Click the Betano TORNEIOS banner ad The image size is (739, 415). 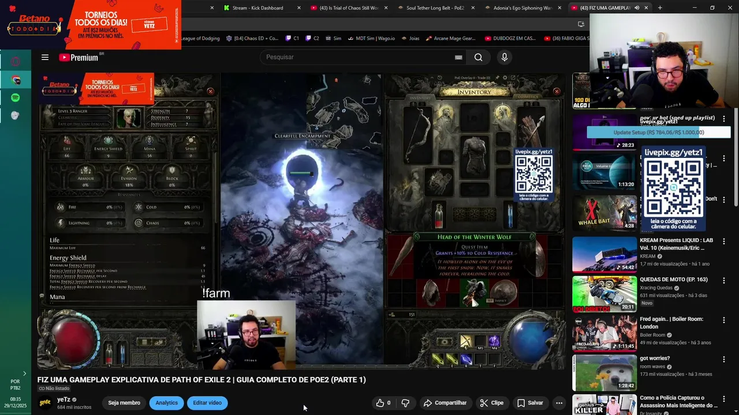pos(91,24)
